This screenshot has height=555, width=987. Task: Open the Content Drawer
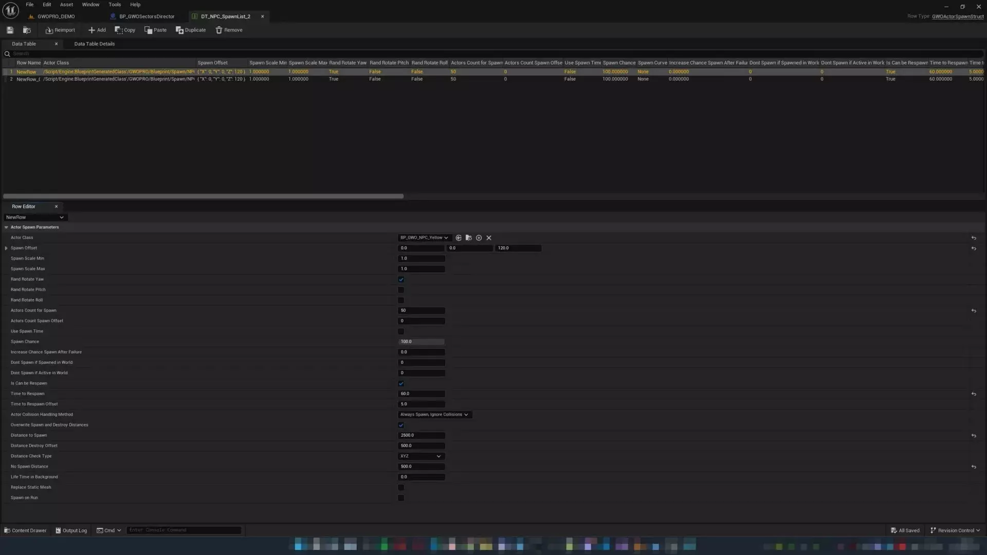pos(25,530)
